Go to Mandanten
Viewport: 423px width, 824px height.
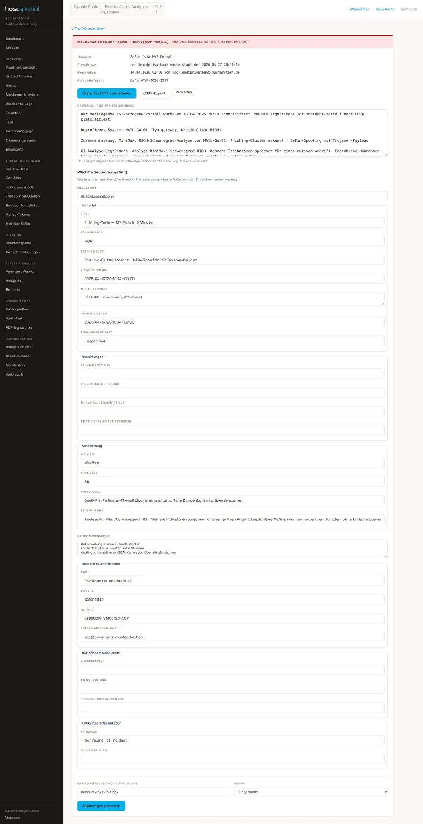click(15, 365)
